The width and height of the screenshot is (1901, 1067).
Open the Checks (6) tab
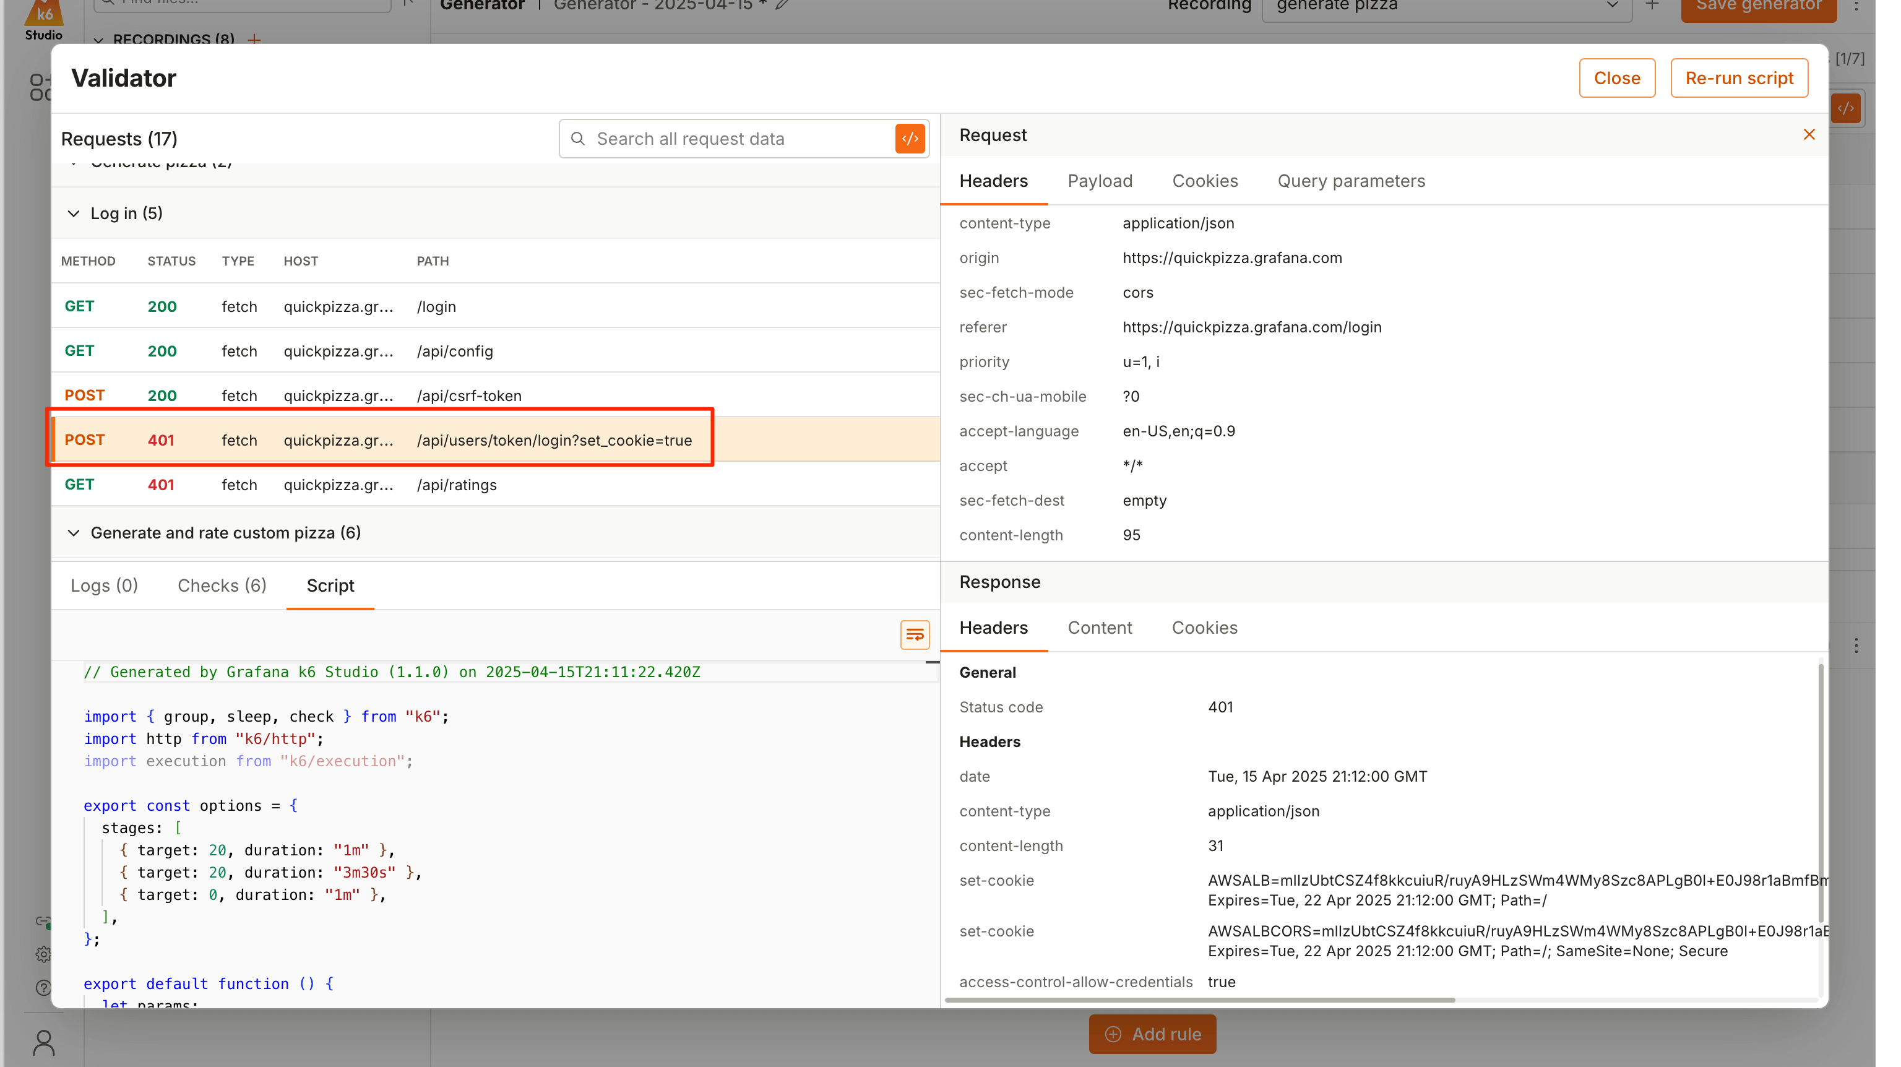[222, 585]
